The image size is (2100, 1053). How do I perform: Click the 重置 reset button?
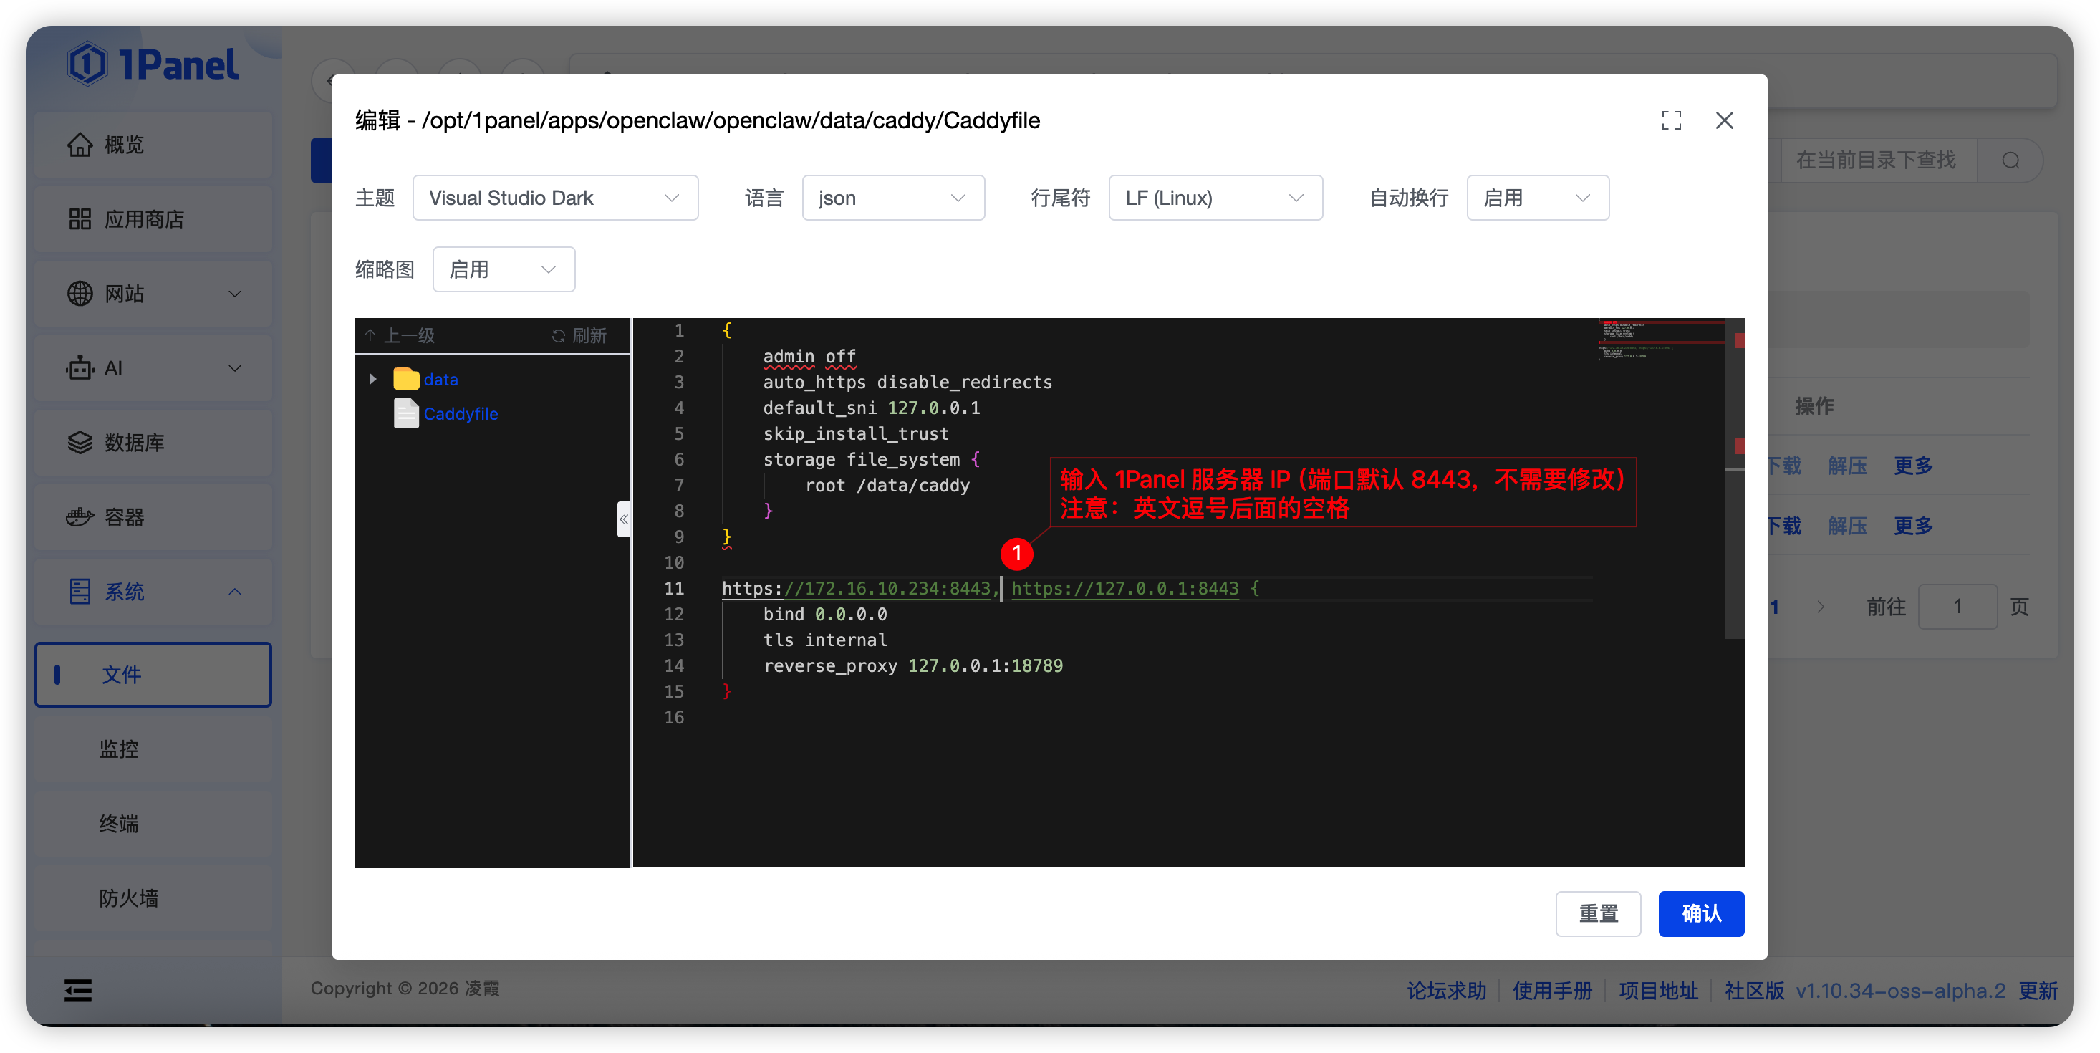click(1597, 913)
